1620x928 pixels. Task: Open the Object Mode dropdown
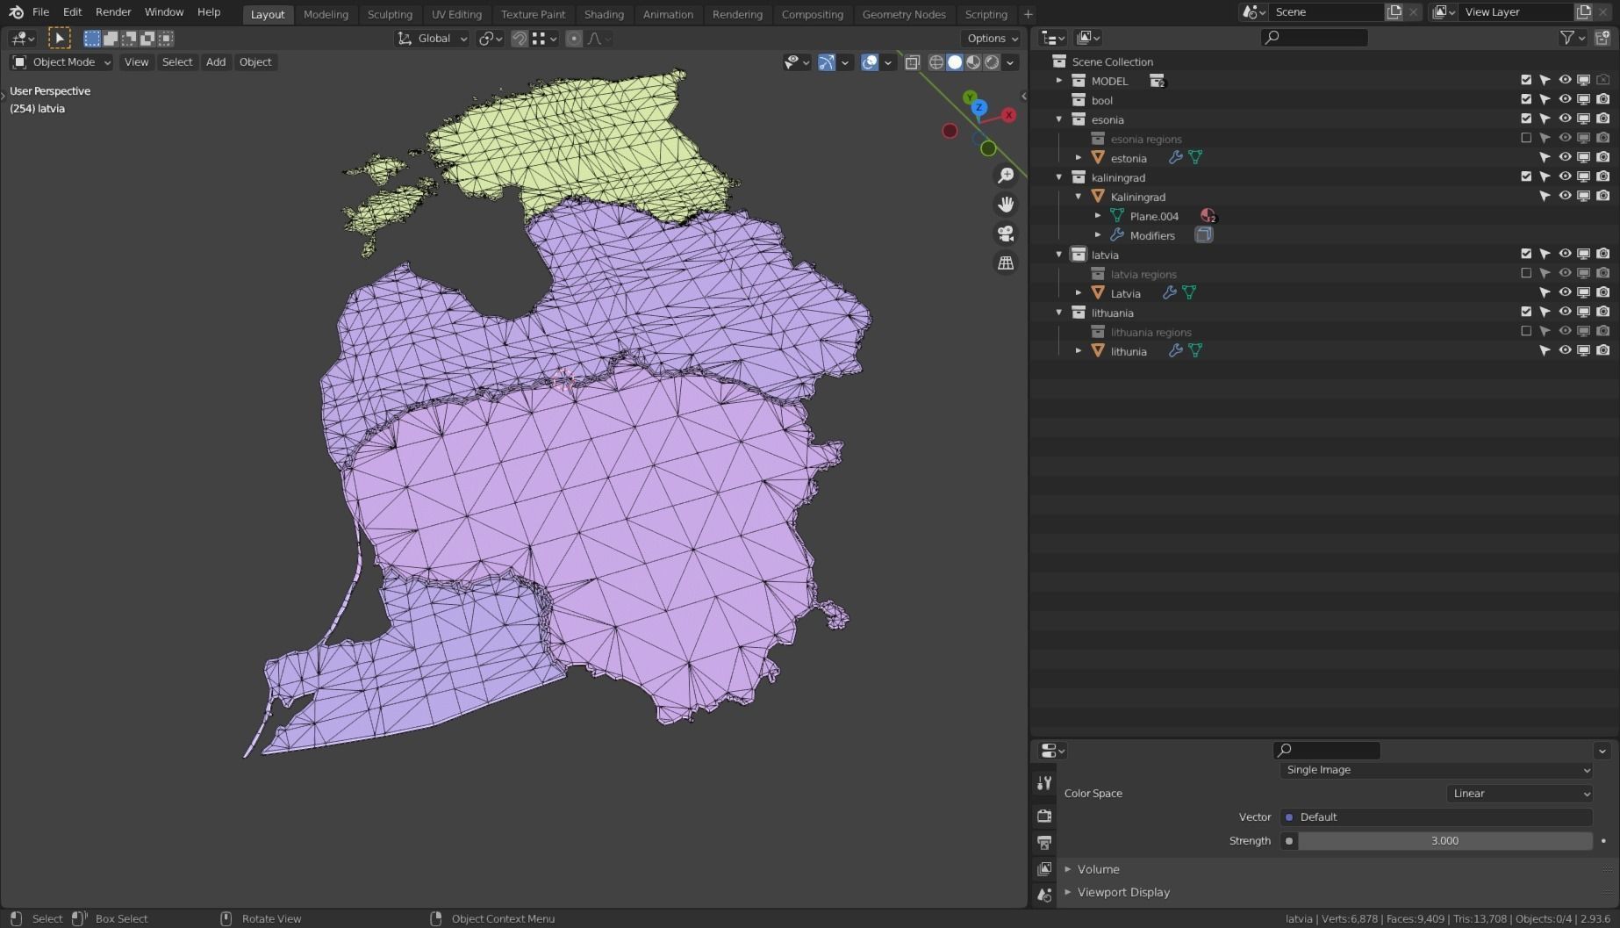61,62
